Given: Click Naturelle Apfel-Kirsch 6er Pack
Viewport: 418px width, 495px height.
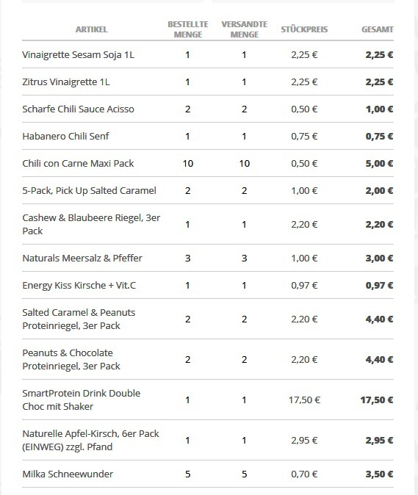Looking at the screenshot, I should tap(90, 440).
